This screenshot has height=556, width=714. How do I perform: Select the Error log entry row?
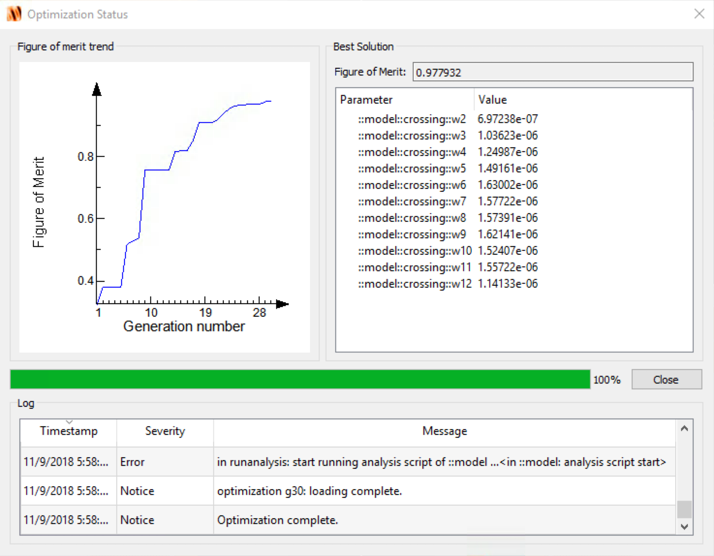pos(347,462)
